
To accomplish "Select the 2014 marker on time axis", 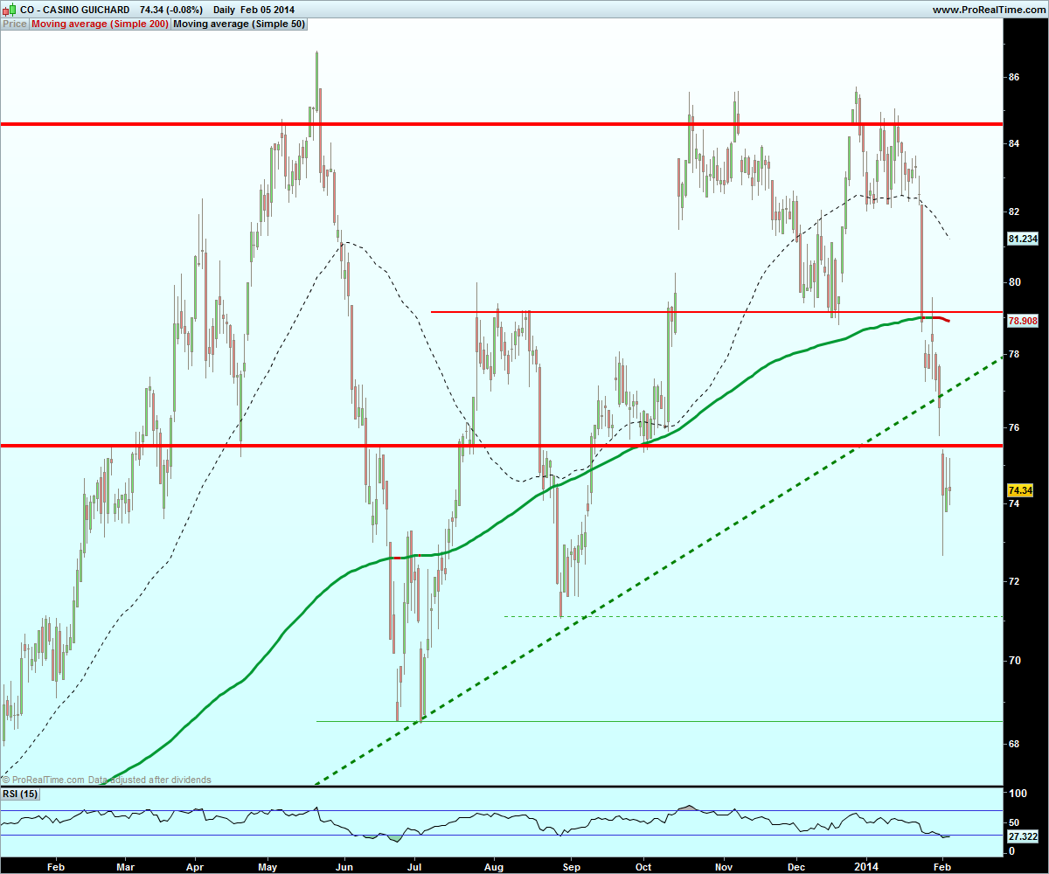I will (865, 864).
